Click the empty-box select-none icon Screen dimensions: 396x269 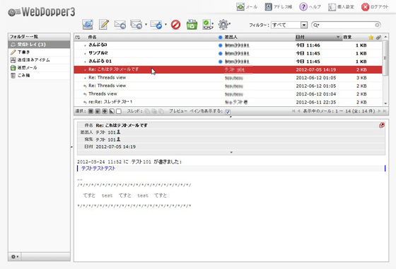[x=119, y=111]
